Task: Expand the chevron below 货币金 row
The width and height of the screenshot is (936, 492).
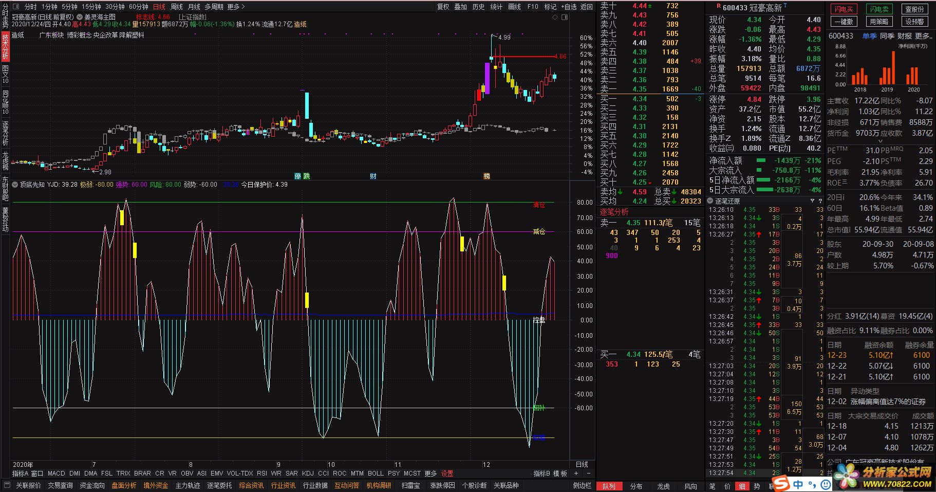Action: (x=880, y=141)
